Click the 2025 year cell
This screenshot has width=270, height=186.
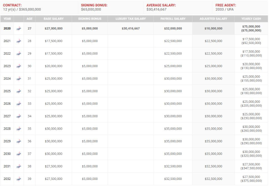click(7, 91)
